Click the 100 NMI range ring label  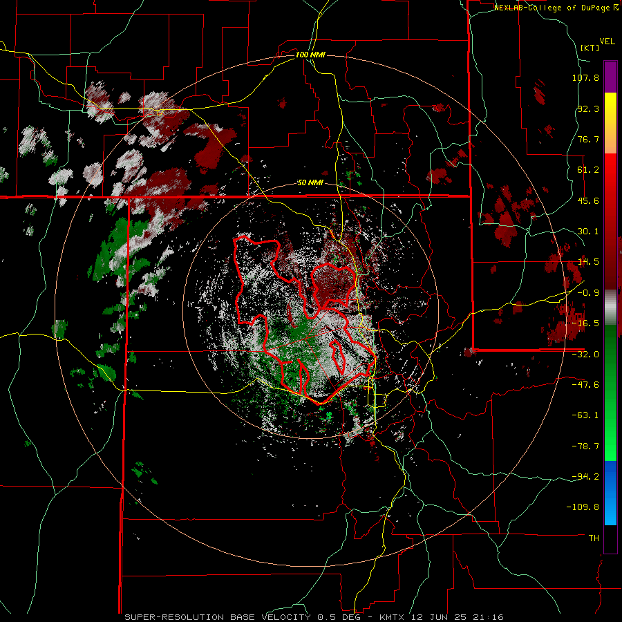(310, 55)
